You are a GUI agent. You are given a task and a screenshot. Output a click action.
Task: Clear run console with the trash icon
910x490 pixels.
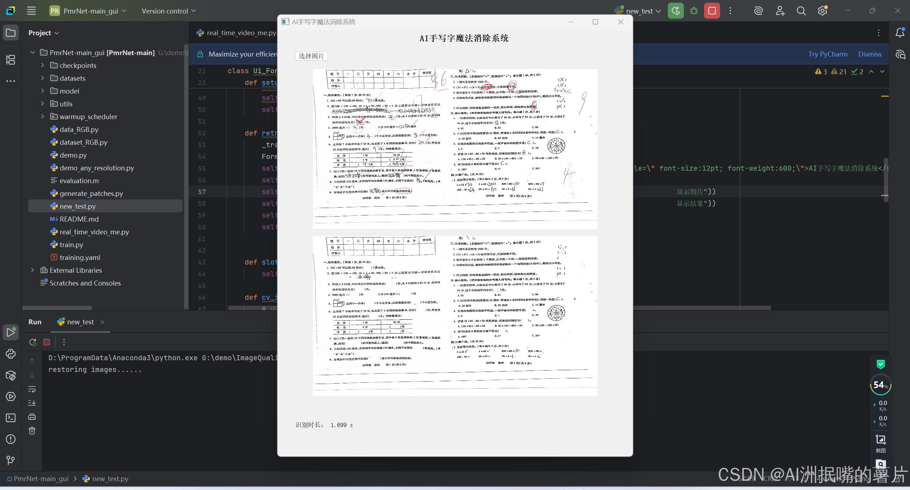(32, 431)
